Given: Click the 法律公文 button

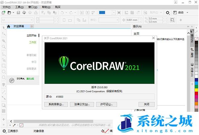Looking at the screenshot, I should 82,104.
